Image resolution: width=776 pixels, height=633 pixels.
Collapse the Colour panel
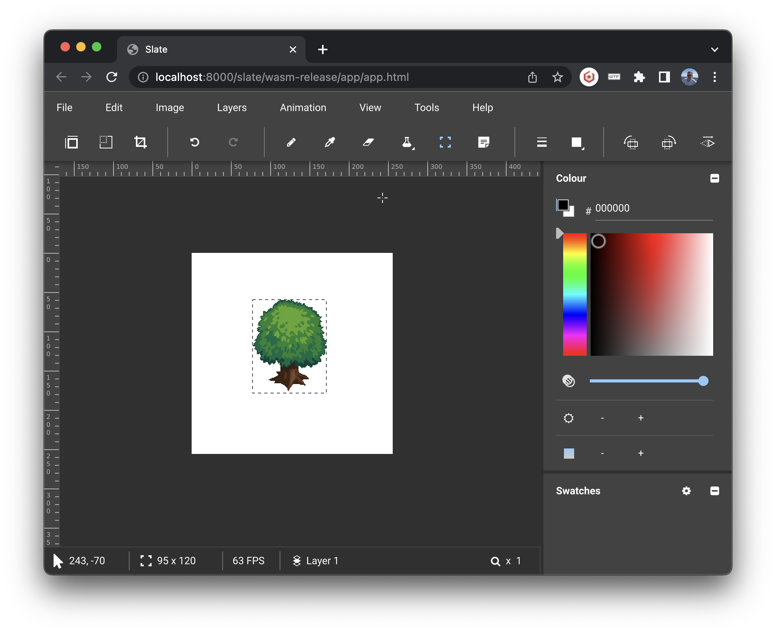tap(715, 179)
